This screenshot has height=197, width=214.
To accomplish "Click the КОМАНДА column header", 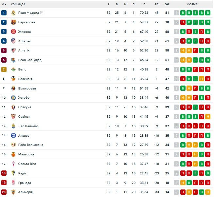I will [18, 4].
